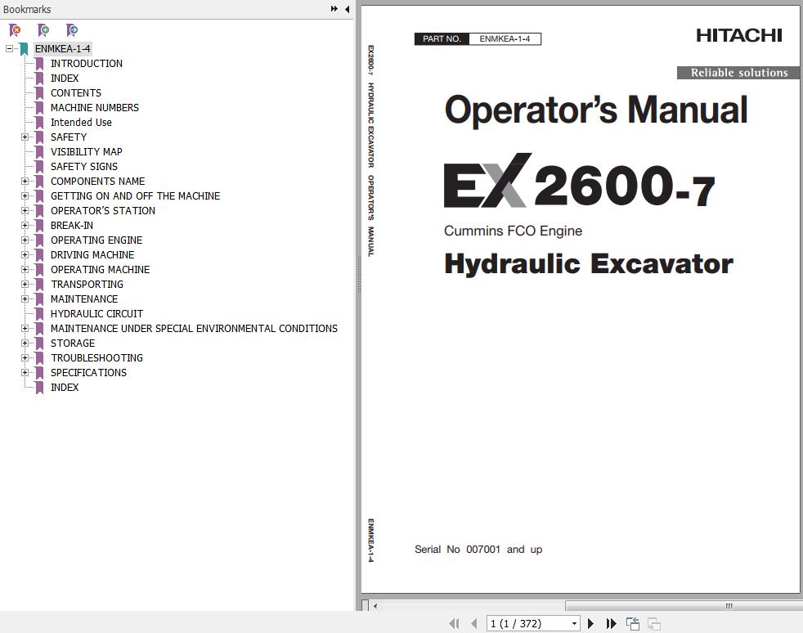Open the MACHINE NUMBERS bookmark
Viewport: 803px width, 633px height.
(x=95, y=108)
